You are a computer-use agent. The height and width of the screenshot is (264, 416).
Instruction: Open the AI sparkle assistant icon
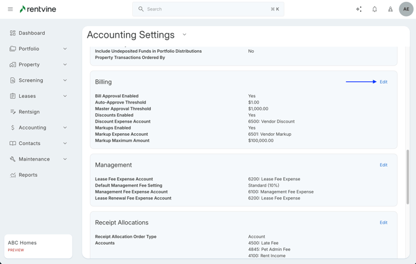point(359,9)
